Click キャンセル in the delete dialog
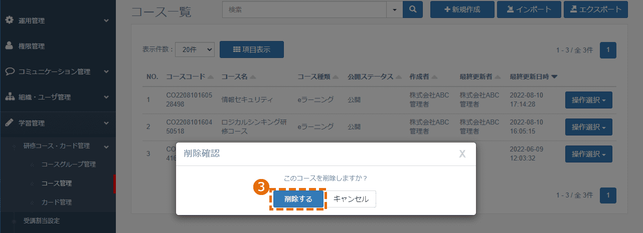 pyautogui.click(x=351, y=198)
